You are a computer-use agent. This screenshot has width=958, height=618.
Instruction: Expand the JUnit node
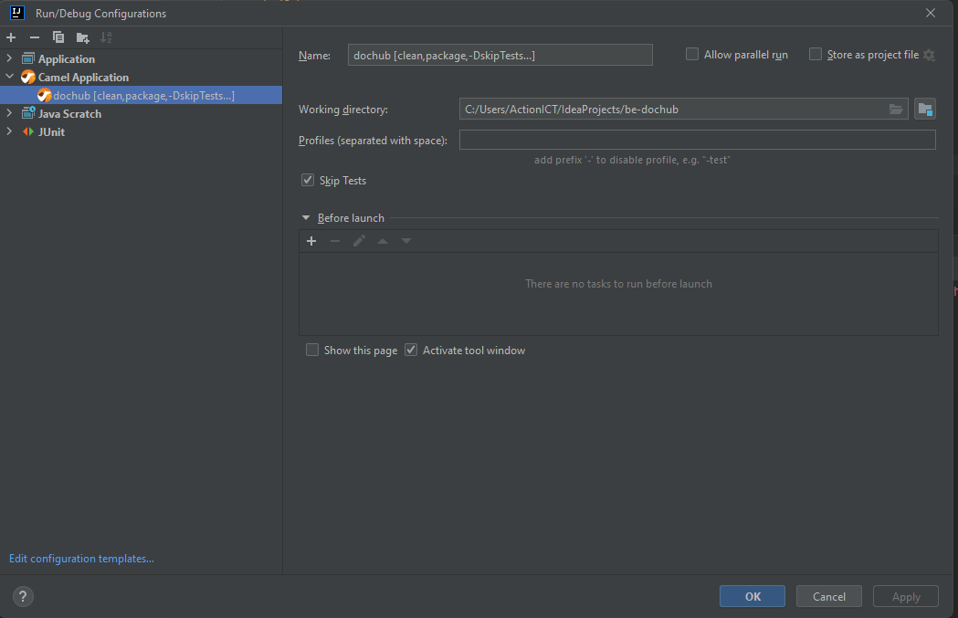pos(9,131)
